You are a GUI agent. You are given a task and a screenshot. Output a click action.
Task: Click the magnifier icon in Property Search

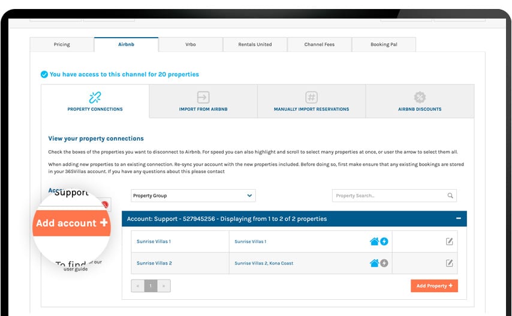click(x=450, y=196)
